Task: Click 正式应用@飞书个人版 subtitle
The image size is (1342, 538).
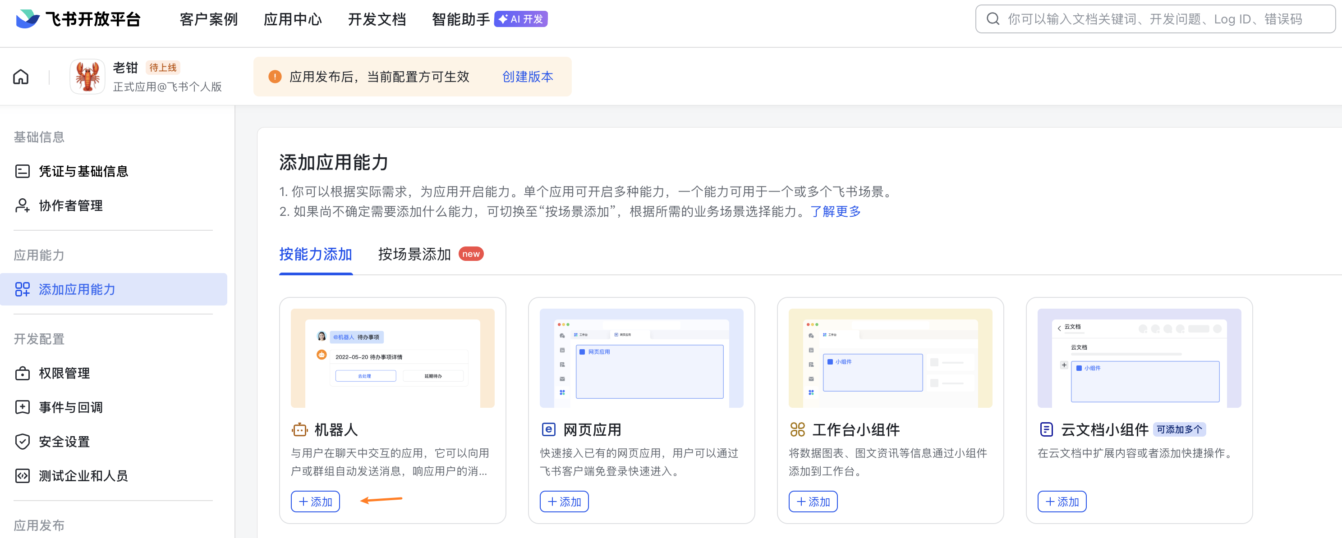Action: pyautogui.click(x=168, y=87)
